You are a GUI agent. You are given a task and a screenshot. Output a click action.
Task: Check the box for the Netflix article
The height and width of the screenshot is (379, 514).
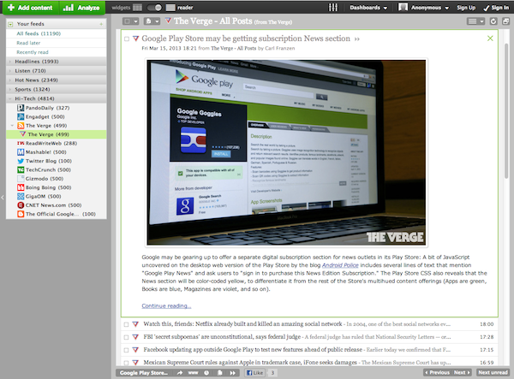126,324
